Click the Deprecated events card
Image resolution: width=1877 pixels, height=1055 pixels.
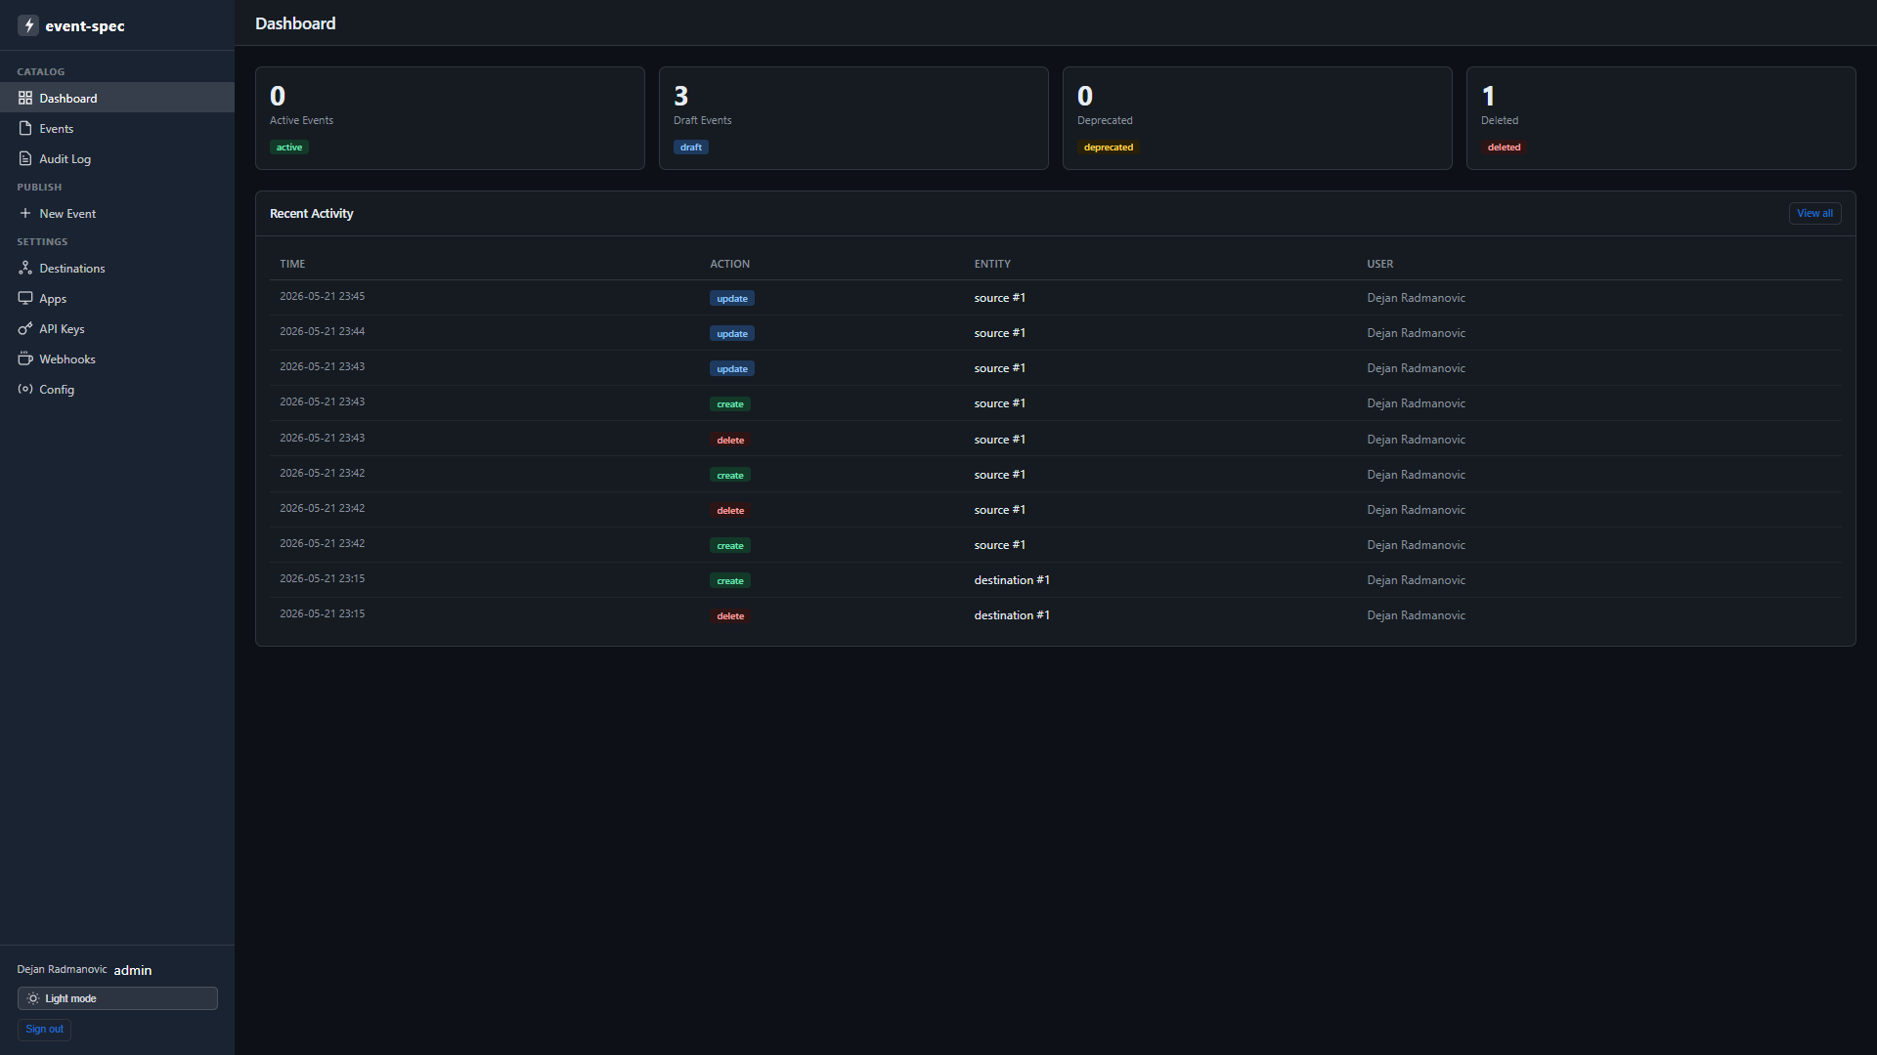(1257, 118)
